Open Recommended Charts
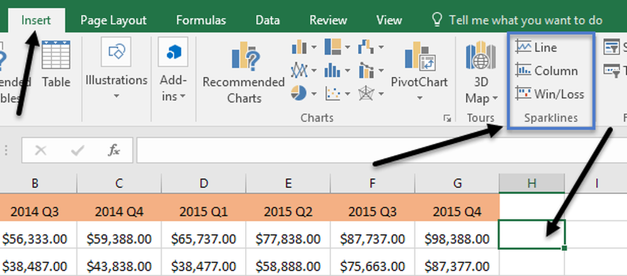The width and height of the screenshot is (627, 276). coord(244,73)
